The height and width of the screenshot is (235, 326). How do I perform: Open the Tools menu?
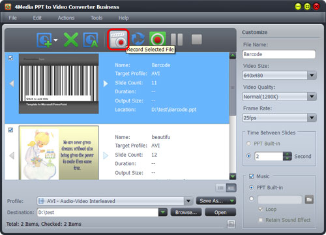pyautogui.click(x=96, y=18)
